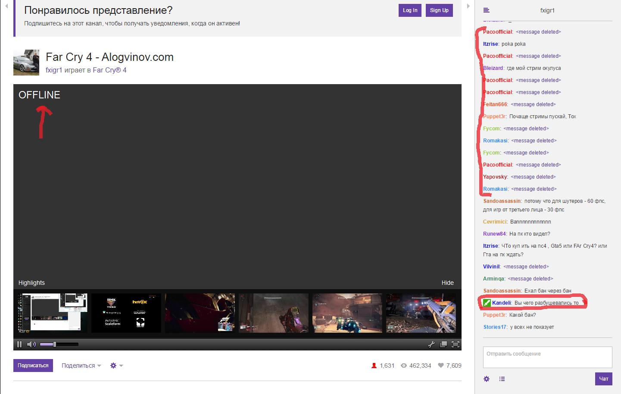Mute the player volume speaker icon
The image size is (621, 394).
(x=31, y=344)
